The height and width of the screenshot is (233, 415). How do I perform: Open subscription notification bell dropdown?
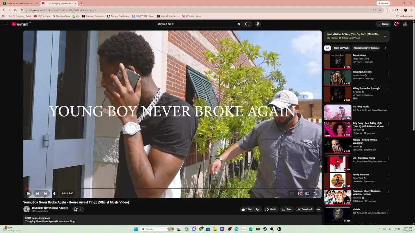77,209
